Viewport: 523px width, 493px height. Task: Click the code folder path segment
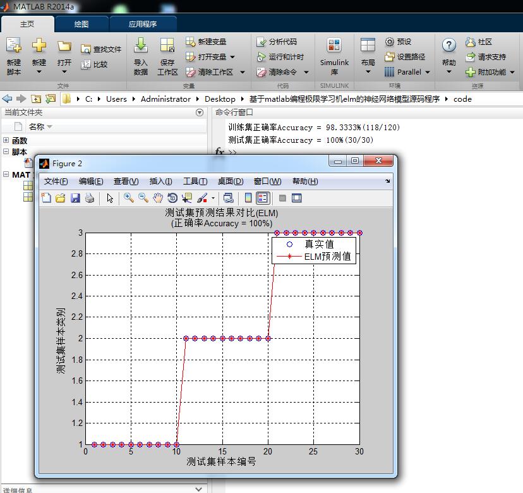[x=462, y=99]
